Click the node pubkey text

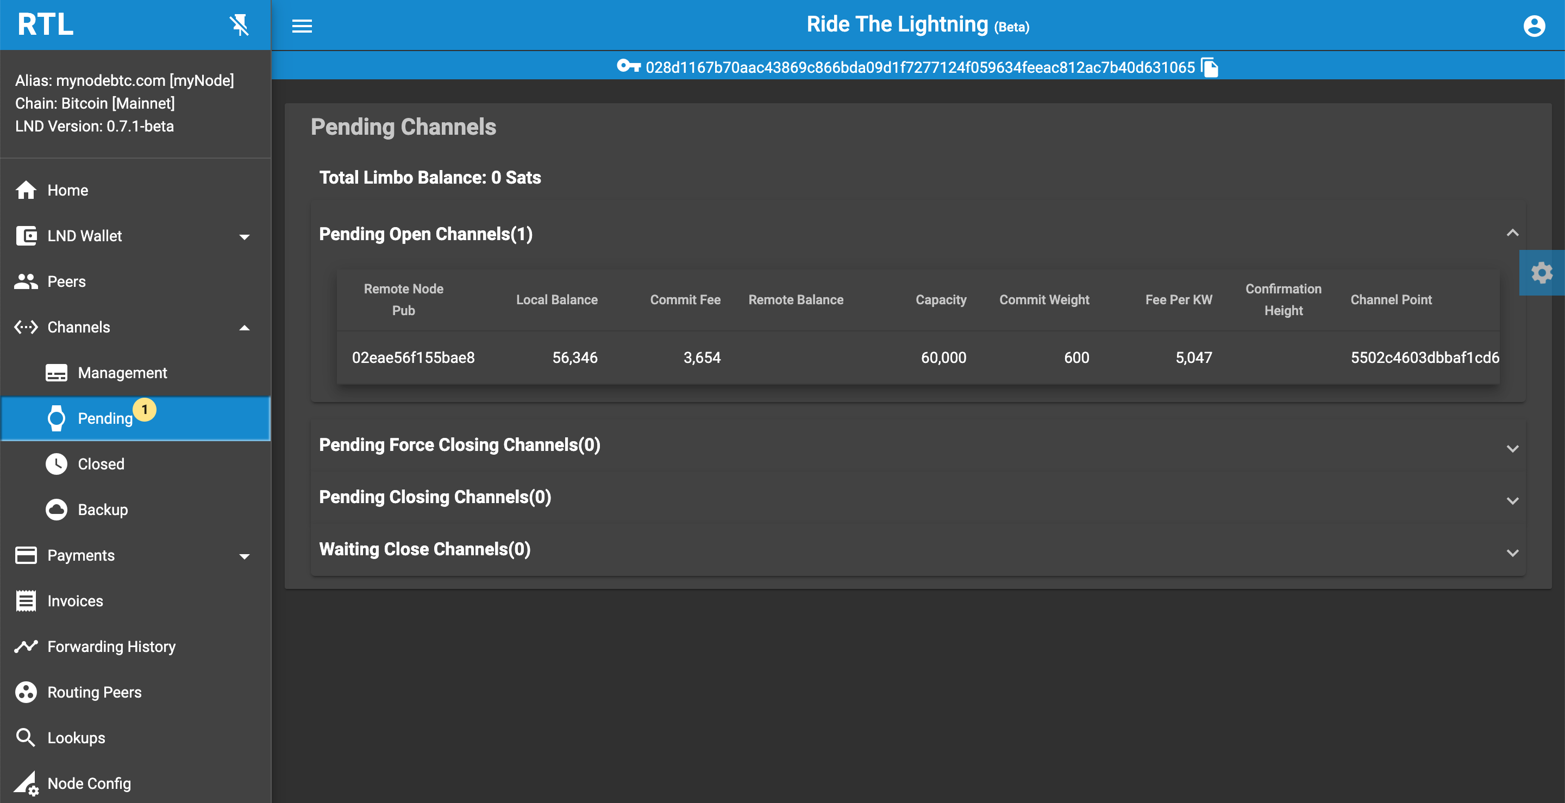click(x=920, y=67)
